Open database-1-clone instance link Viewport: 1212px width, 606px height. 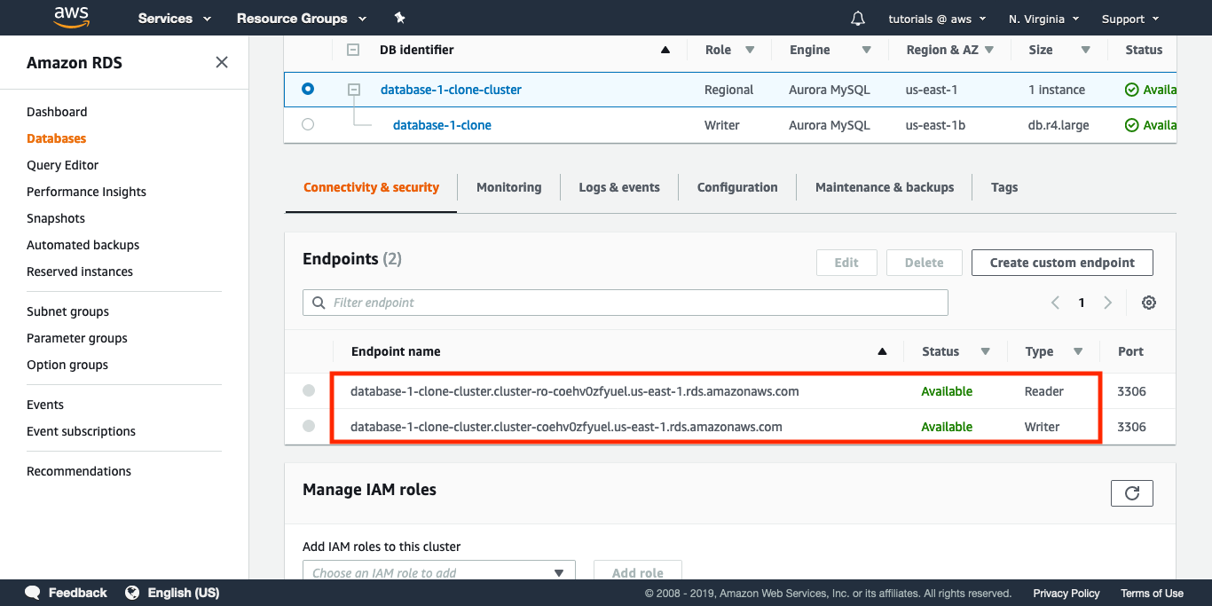(x=442, y=125)
